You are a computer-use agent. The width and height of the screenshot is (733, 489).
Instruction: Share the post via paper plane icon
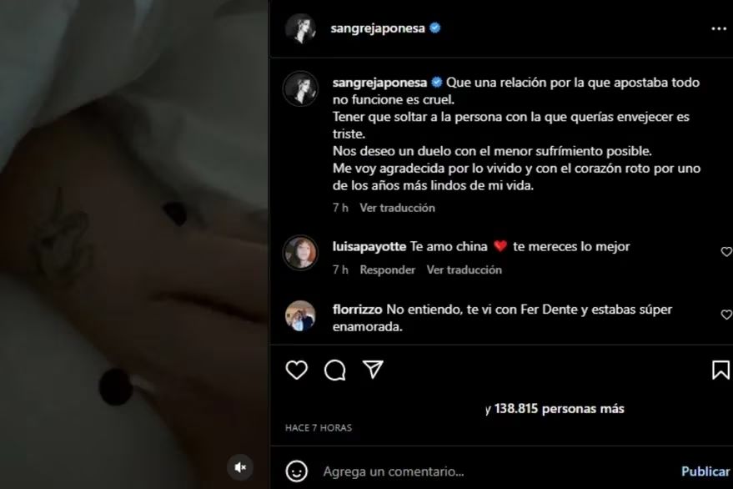(x=373, y=370)
